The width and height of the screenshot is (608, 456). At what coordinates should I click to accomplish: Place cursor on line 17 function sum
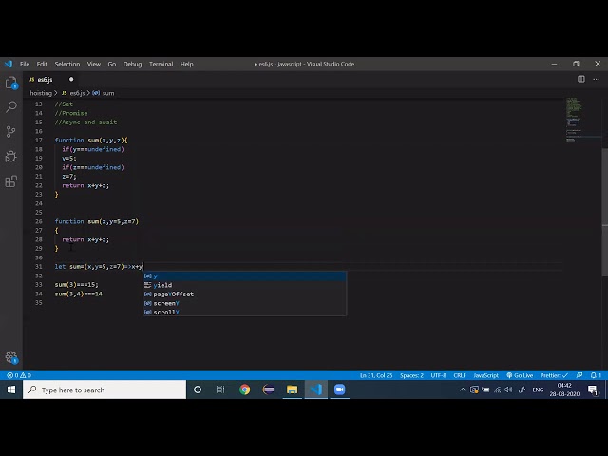point(91,140)
